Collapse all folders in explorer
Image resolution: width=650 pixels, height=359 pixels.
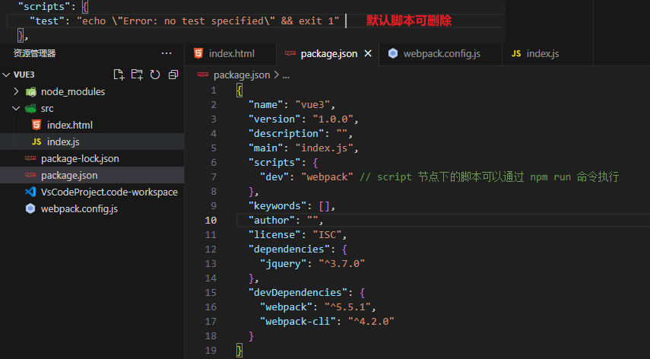[173, 75]
